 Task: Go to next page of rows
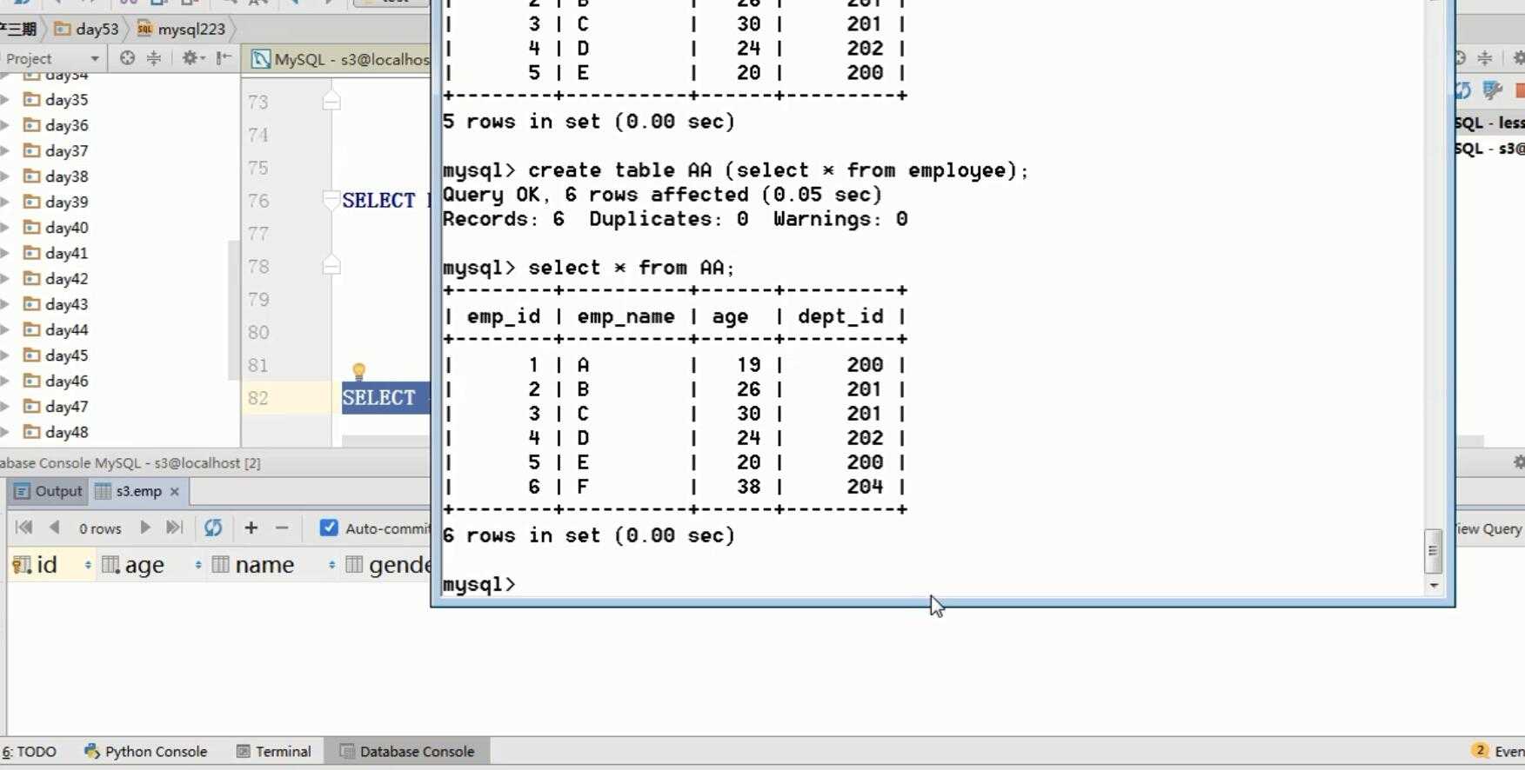[145, 528]
